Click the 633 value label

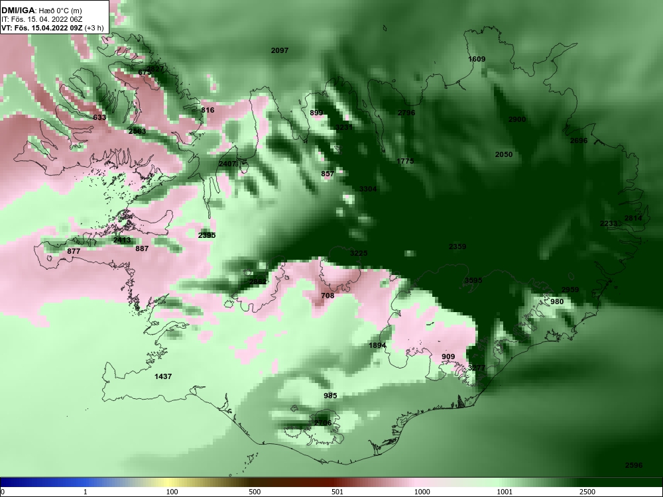pyautogui.click(x=99, y=117)
